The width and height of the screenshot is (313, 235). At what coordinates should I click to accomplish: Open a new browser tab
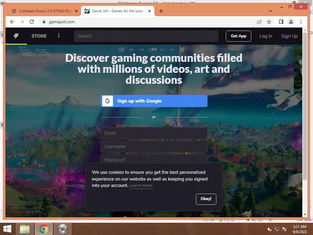161,11
